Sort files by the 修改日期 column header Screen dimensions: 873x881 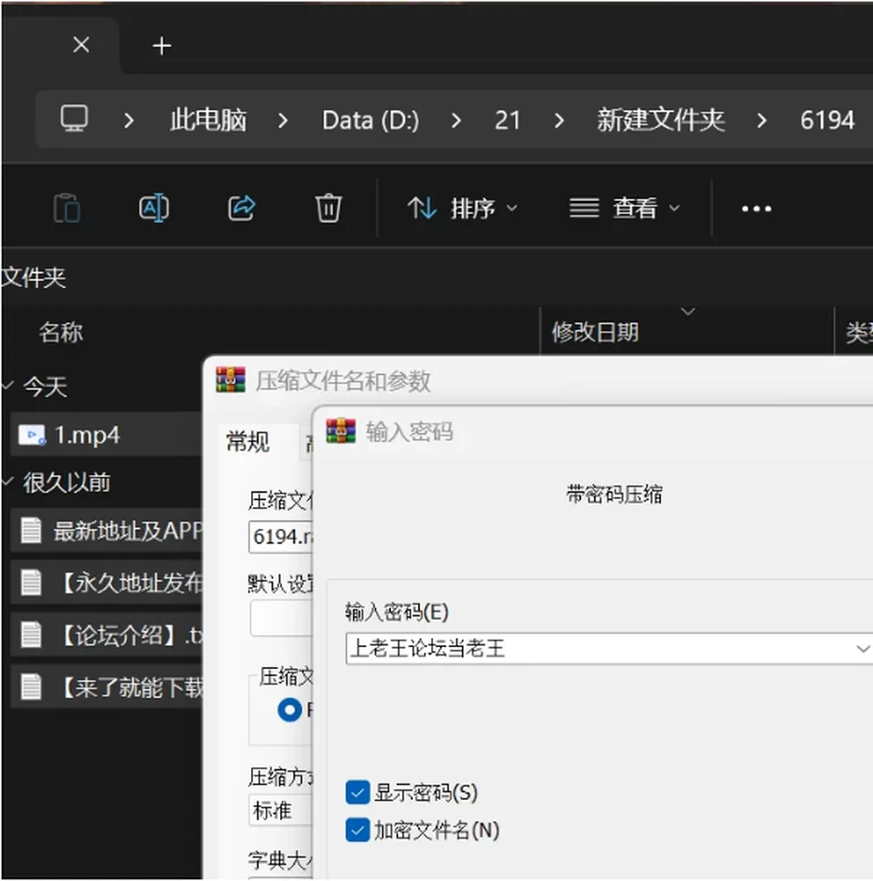pos(595,332)
